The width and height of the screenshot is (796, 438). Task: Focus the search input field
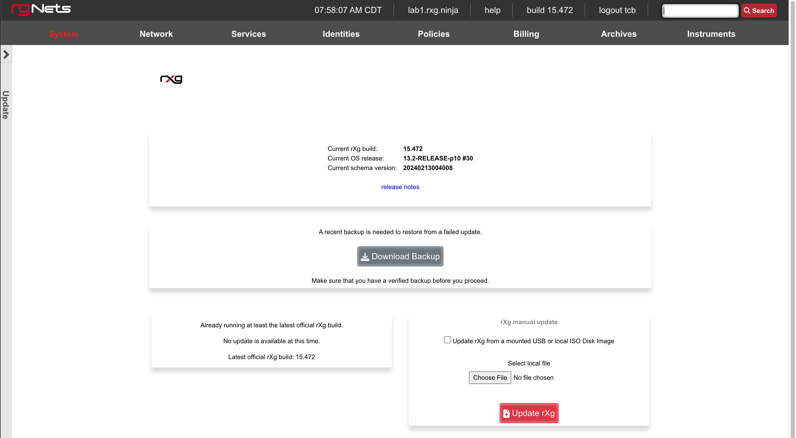tap(700, 11)
